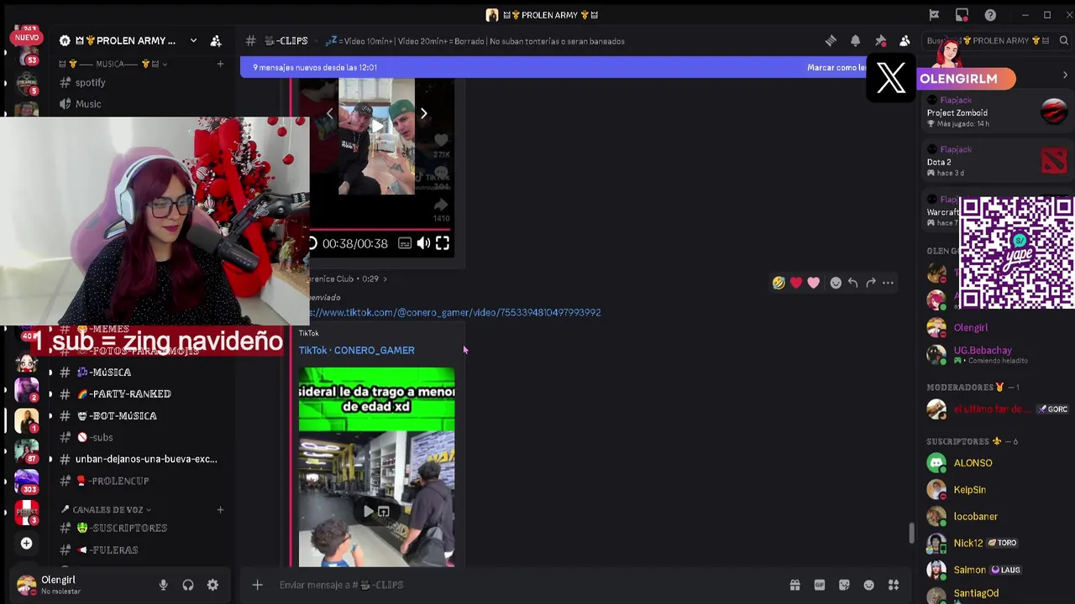Open add reaction smiley on message
The width and height of the screenshot is (1075, 604).
pyautogui.click(x=836, y=283)
